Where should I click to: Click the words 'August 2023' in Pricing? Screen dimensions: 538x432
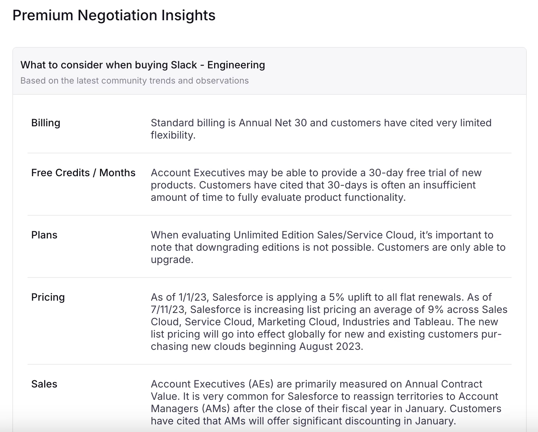point(330,347)
